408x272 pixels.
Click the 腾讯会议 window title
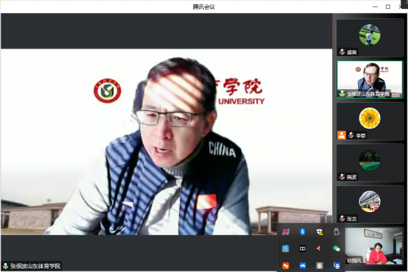click(x=204, y=6)
